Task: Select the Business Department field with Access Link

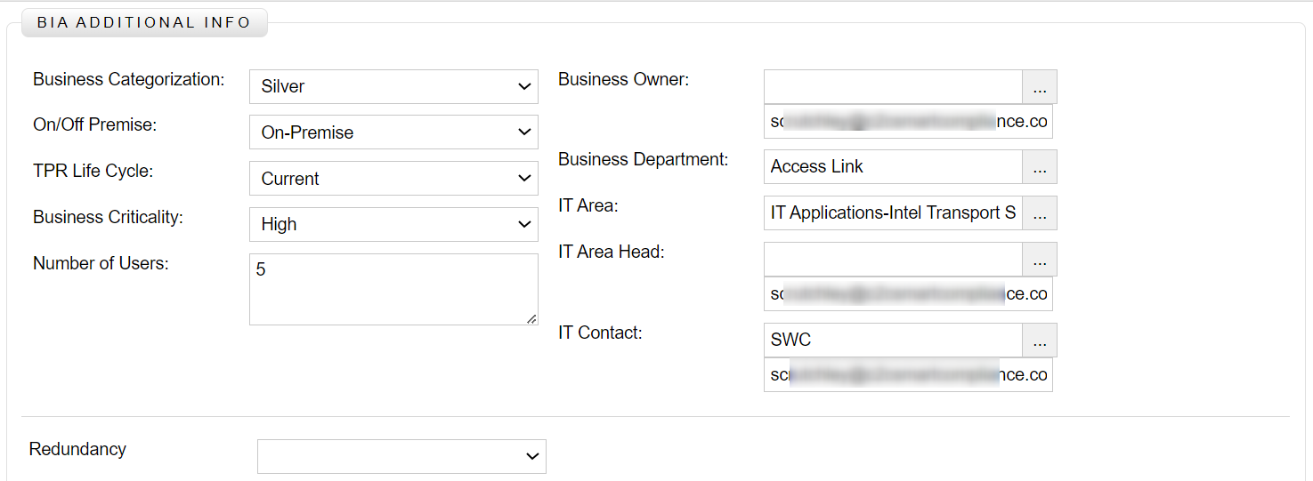Action: coord(893,167)
